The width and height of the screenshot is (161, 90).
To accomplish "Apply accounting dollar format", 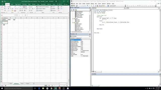I will click(30, 9).
